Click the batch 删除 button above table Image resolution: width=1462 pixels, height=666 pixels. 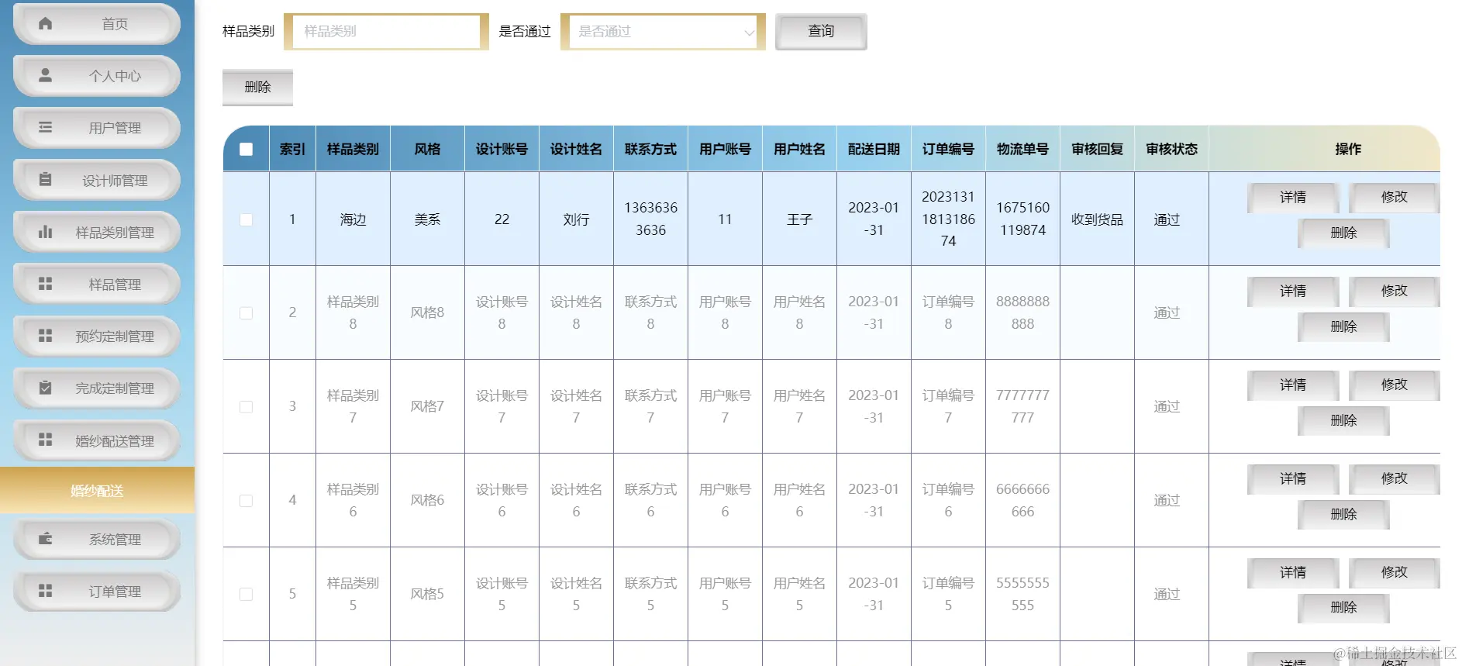(x=257, y=87)
